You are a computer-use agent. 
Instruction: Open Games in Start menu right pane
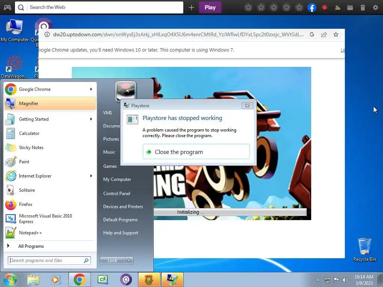[110, 166]
